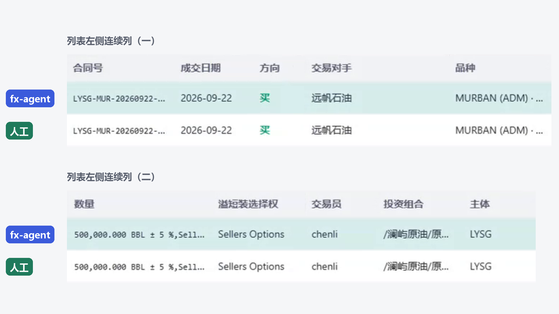Click /澜屿原油/原... portfolio in fx-agent row
Screen dimensions: 559x314
pyautogui.click(x=416, y=234)
